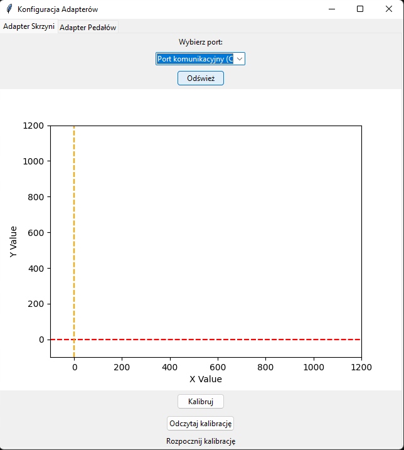This screenshot has width=404, height=450.
Task: Click the Konfiguracja Adapterów title text
Action: [58, 9]
